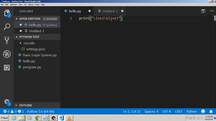Change language mode Python
Image resolution: width=216 pixels, height=121 pixels.
click(191, 111)
